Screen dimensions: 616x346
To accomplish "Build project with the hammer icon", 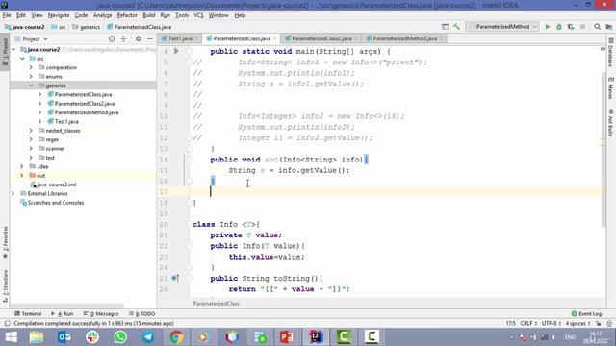I will 456,27.
